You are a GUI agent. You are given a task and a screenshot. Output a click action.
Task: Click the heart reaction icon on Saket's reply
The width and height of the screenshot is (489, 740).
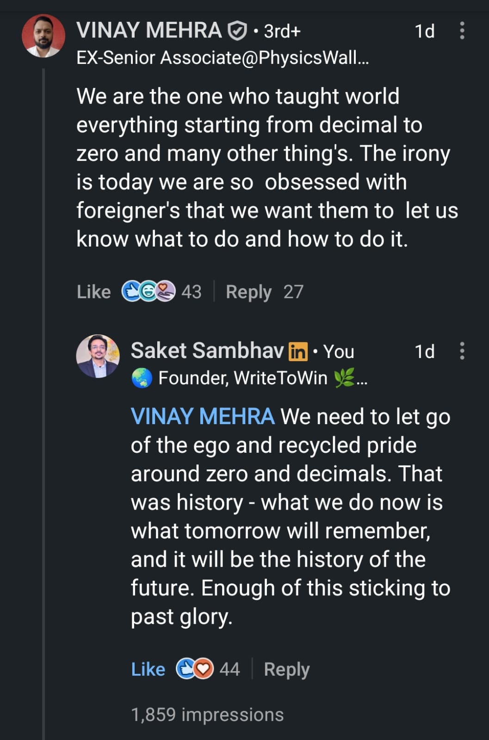tap(203, 669)
